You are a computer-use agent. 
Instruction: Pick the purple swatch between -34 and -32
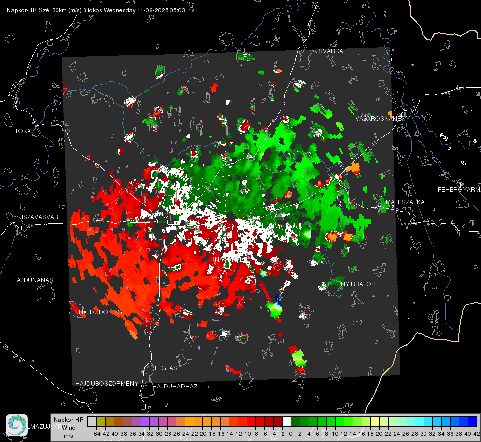pyautogui.click(x=145, y=422)
